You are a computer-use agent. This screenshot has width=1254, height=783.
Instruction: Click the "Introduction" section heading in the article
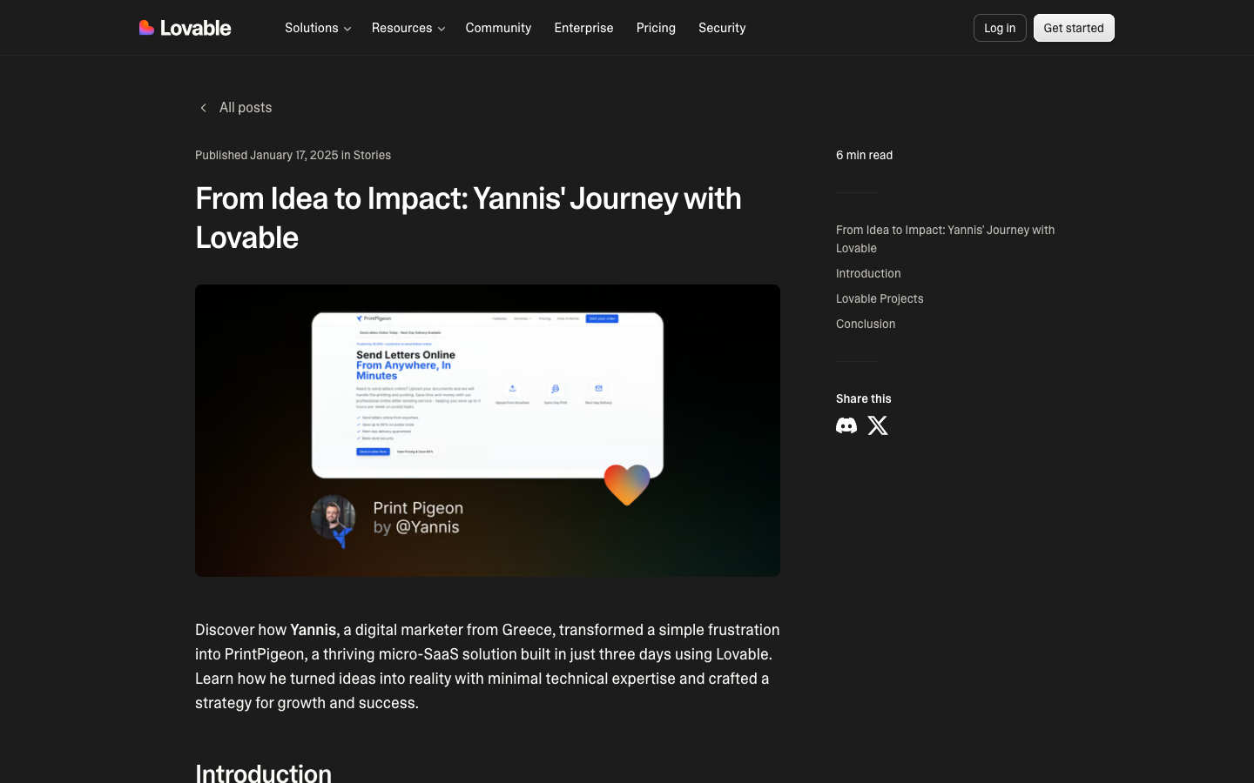(263, 773)
